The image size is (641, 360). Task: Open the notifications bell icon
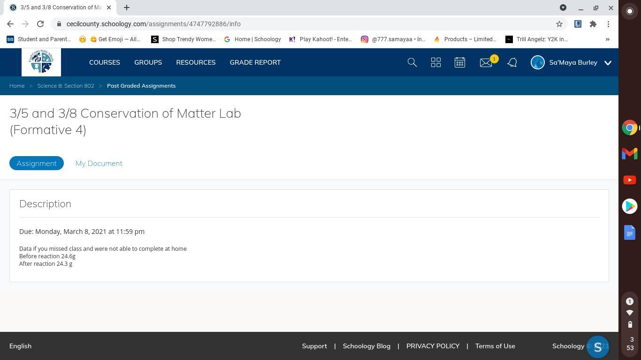tap(512, 62)
